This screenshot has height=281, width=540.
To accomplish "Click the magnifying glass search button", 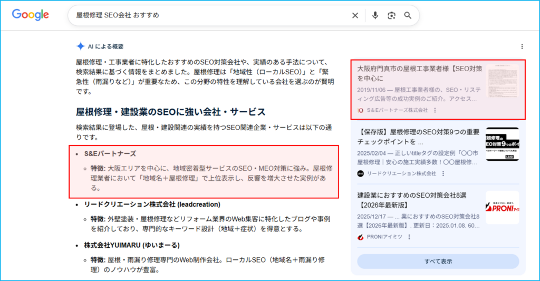I will pos(408,16).
